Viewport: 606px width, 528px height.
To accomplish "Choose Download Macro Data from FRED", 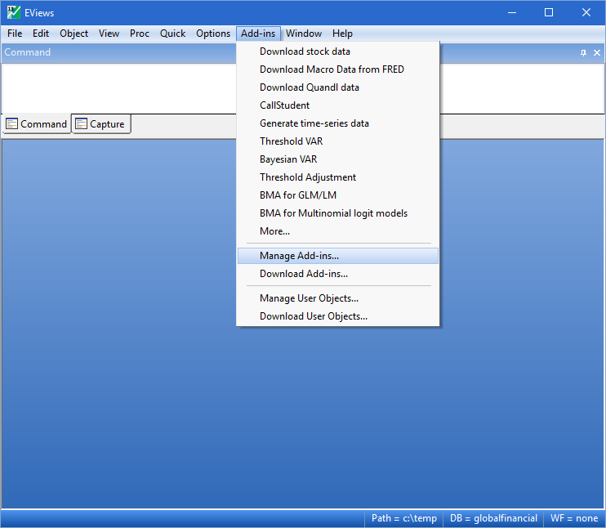I will 332,69.
